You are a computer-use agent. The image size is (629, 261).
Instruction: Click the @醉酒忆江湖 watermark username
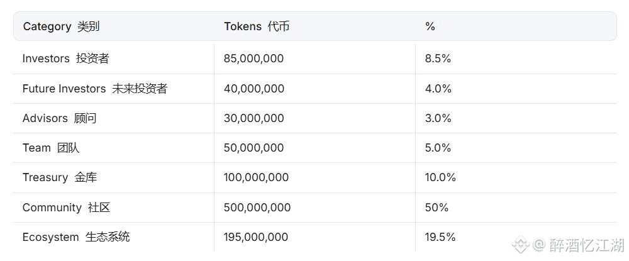579,245
